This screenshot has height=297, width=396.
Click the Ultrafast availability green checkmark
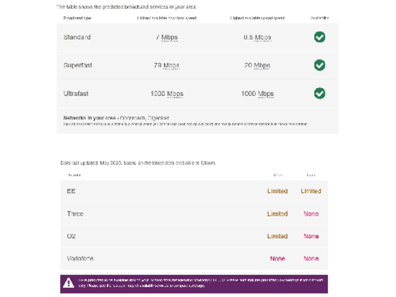320,93
